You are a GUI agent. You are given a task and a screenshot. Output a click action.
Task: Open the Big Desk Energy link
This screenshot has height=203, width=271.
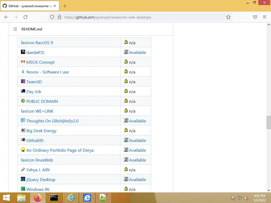[41, 131]
